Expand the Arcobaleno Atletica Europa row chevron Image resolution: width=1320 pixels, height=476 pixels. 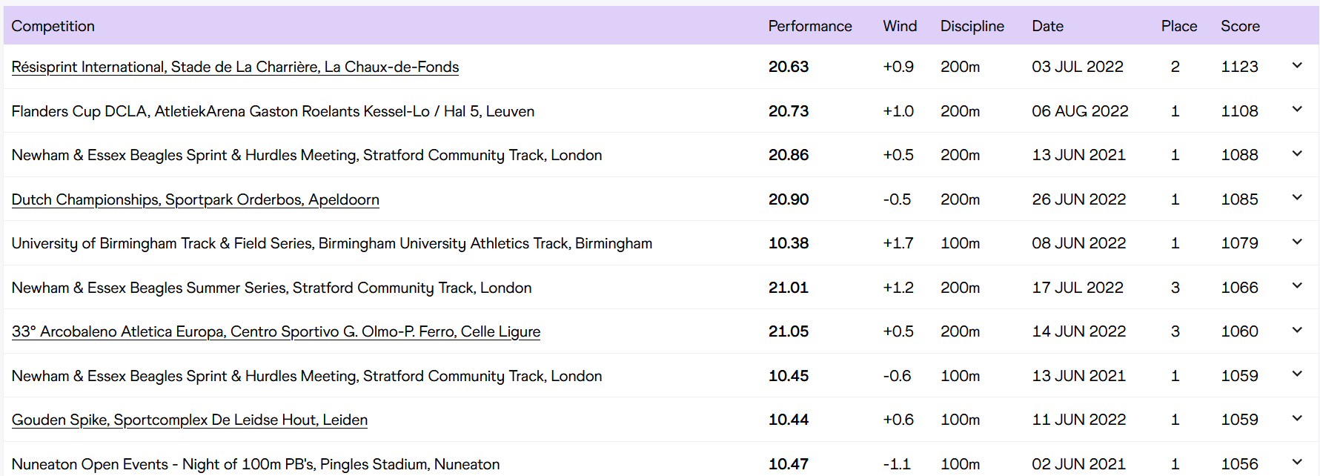click(x=1297, y=331)
